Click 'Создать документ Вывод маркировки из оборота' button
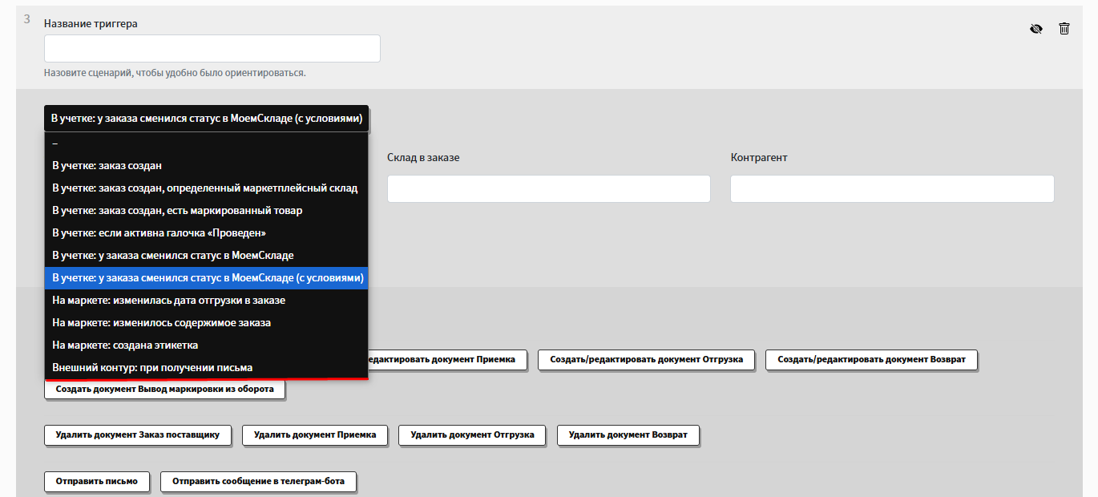 (164, 390)
